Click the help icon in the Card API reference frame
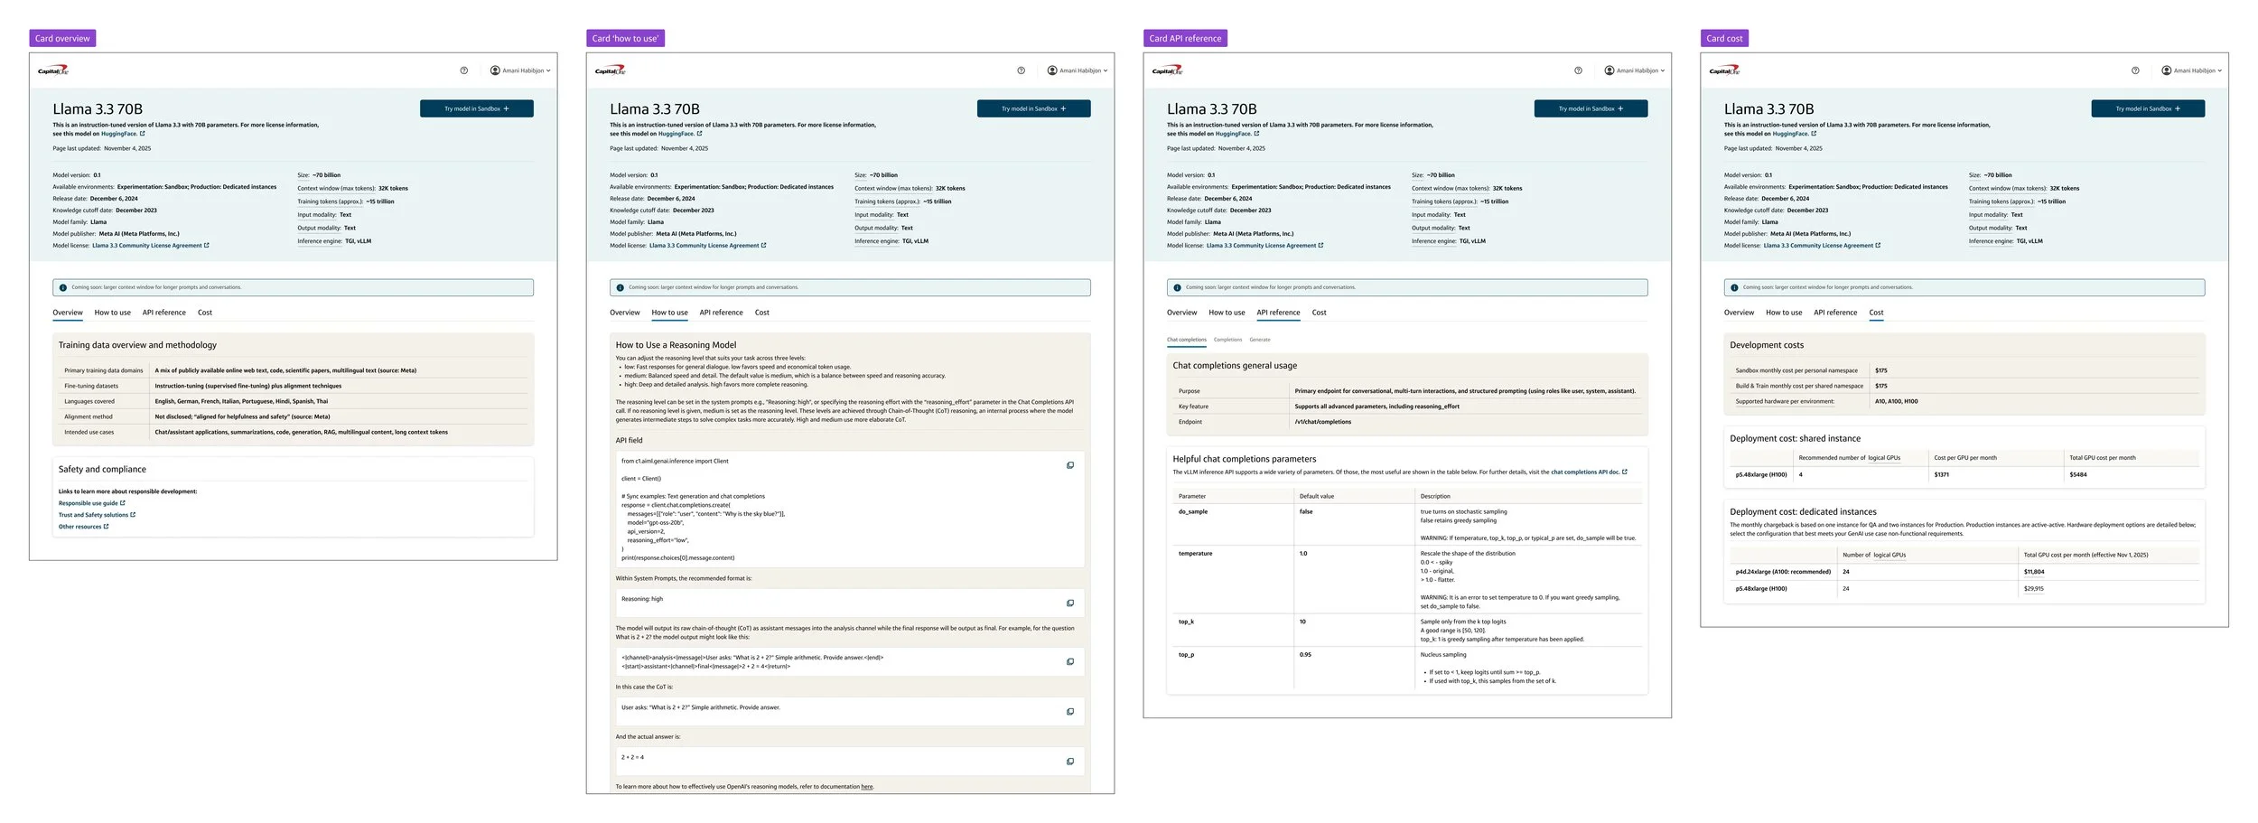The height and width of the screenshot is (823, 2258). click(x=1579, y=70)
